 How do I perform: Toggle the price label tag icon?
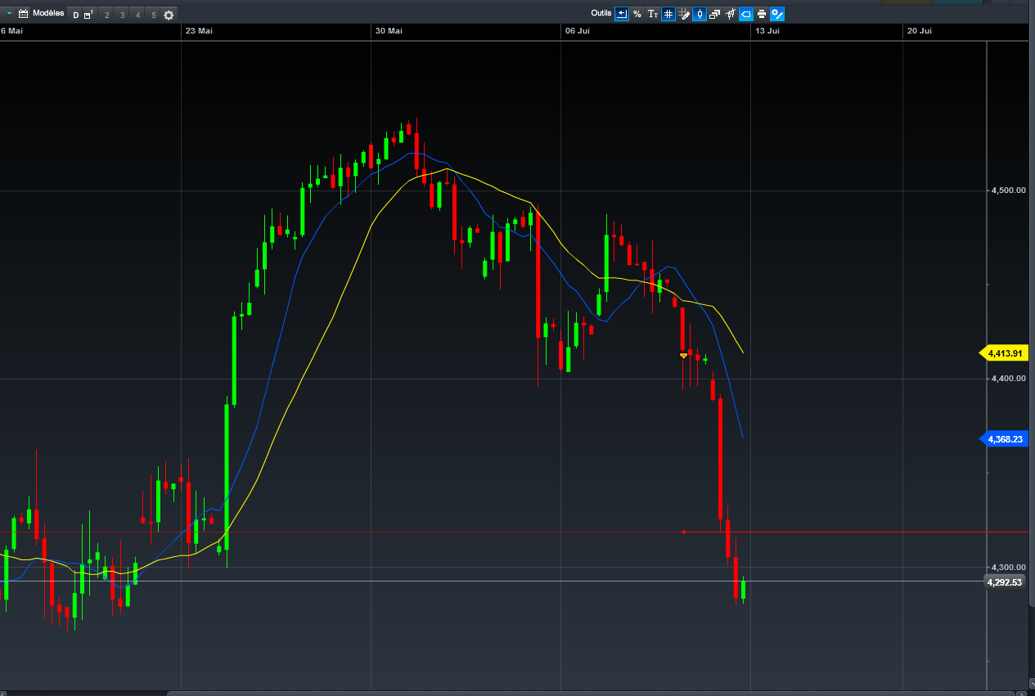(746, 14)
